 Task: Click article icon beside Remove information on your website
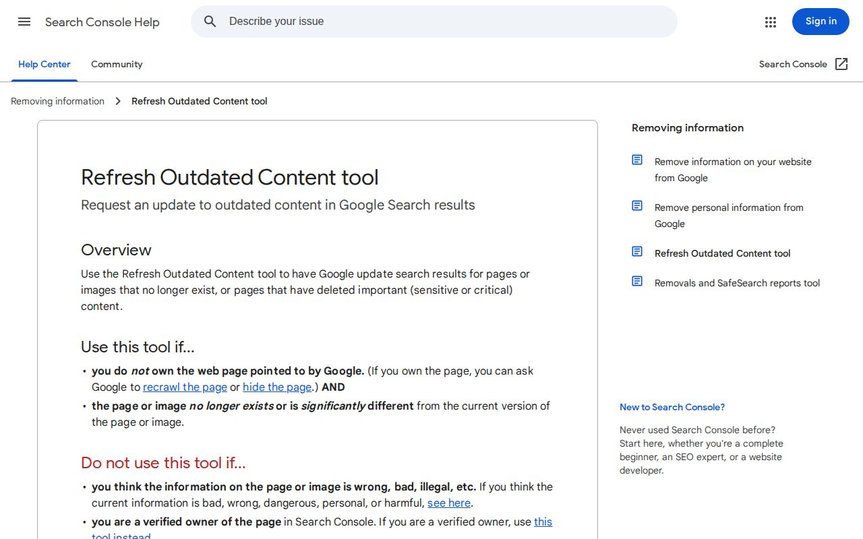tap(637, 160)
